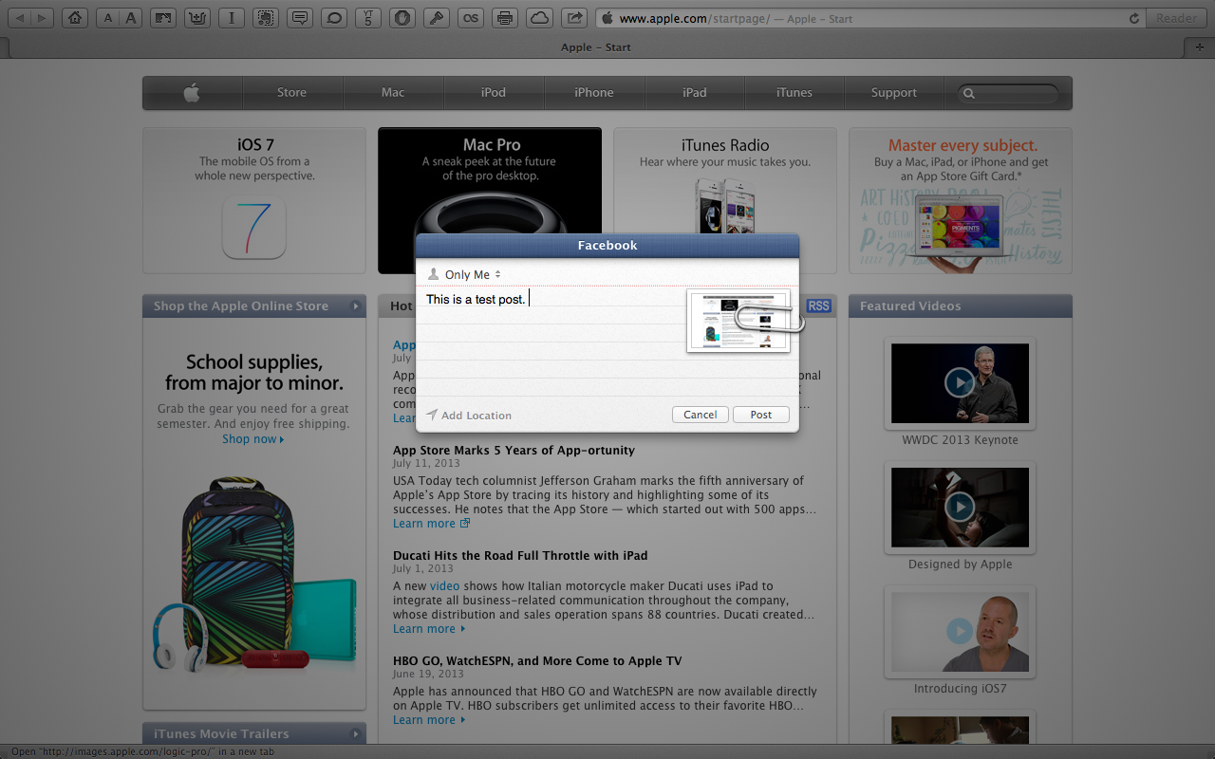Click the Ducati Hits the Road headline
1215x759 pixels.
520,556
